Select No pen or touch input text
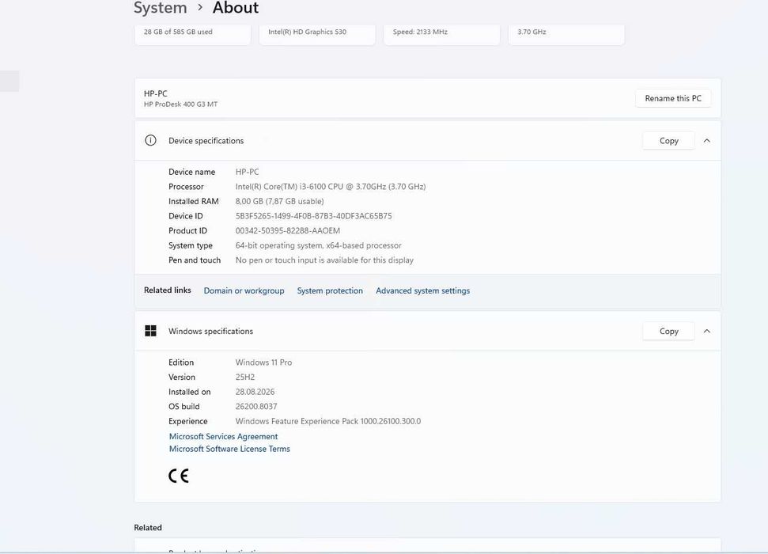The height and width of the screenshot is (554, 768). [x=324, y=260]
